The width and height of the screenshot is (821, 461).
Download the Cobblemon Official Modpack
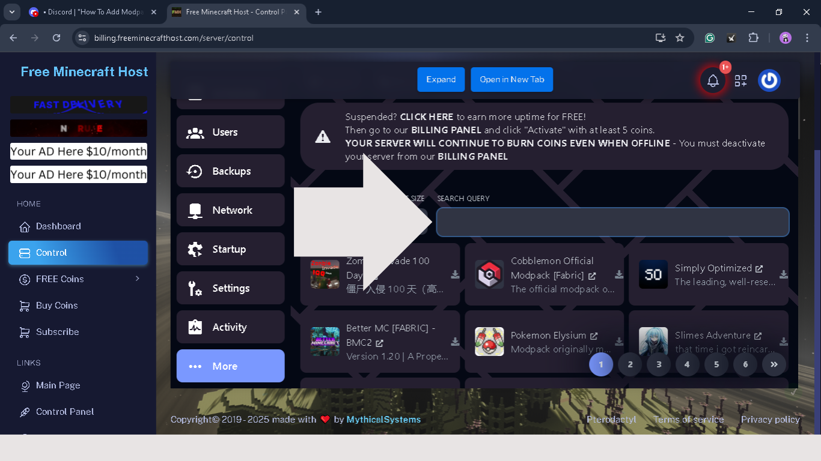pos(619,274)
